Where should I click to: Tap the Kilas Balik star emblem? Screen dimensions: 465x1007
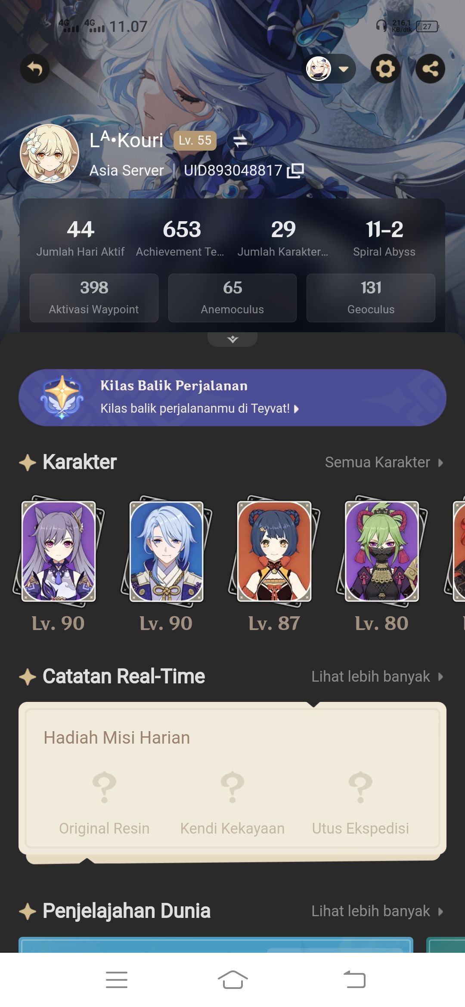tap(62, 397)
